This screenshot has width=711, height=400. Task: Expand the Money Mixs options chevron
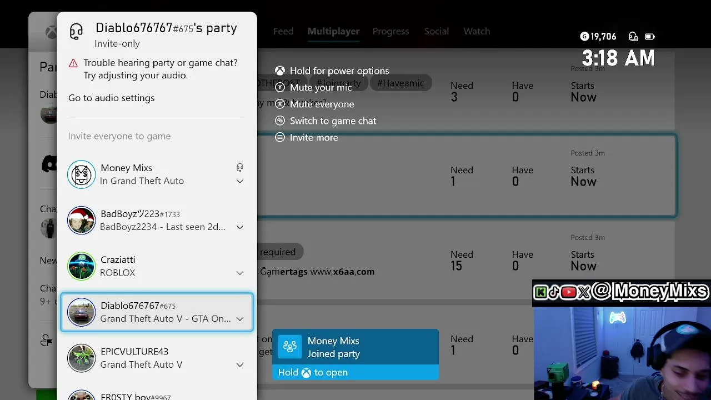(x=240, y=181)
